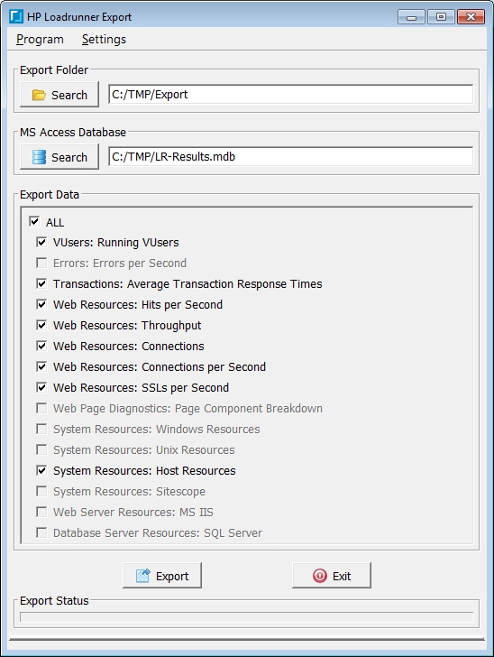Toggle Web Server Resources: MS IIS checkbox
494x657 pixels.
[x=41, y=512]
